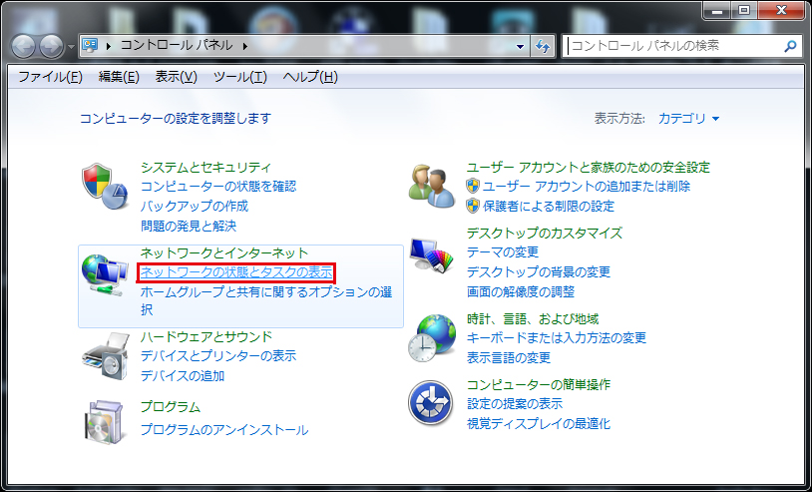Click 問題の発見と解決 link
This screenshot has height=492, width=812.
click(189, 226)
